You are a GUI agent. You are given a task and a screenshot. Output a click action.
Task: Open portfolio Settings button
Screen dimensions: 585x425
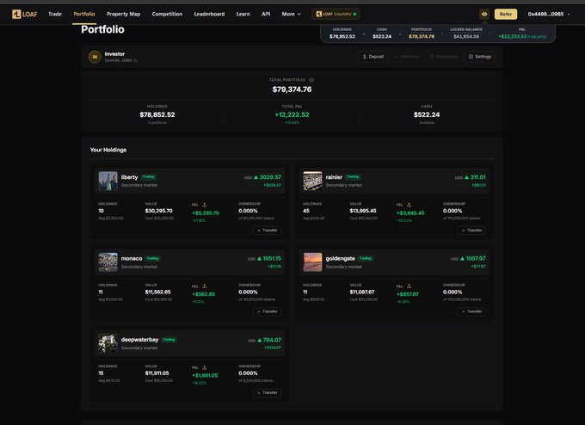480,57
